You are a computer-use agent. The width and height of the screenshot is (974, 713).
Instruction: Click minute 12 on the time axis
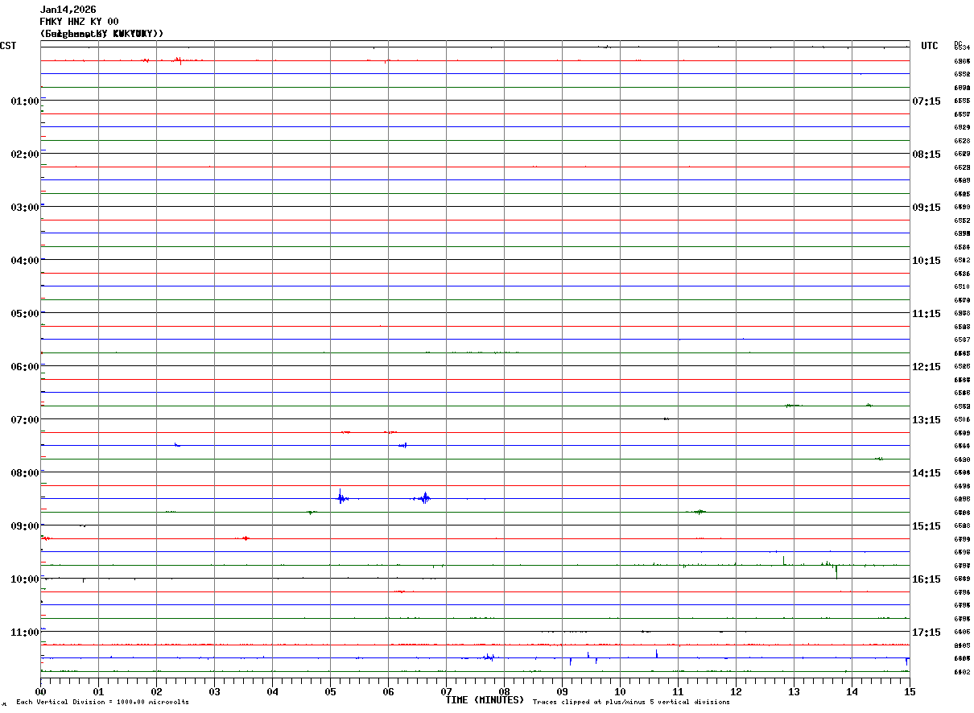[x=736, y=691]
